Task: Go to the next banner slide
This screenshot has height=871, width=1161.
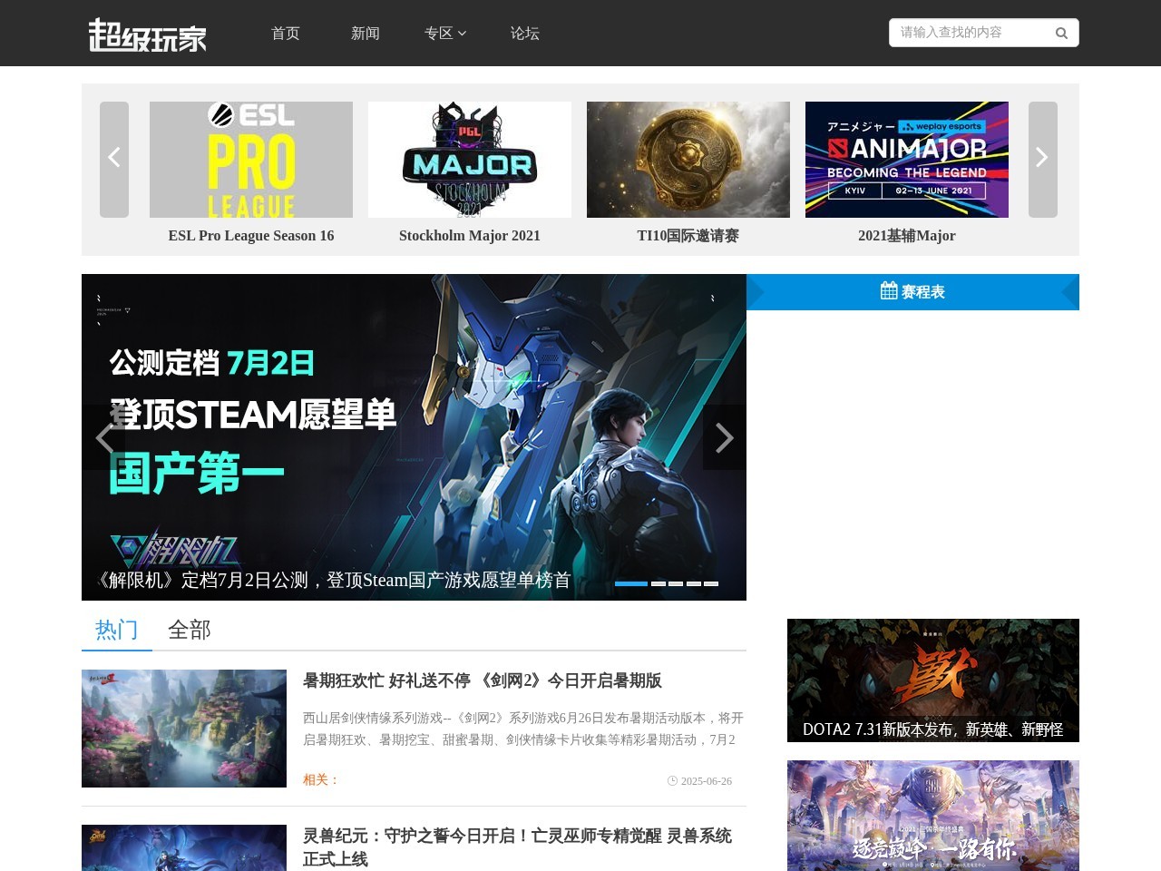Action: click(x=724, y=437)
